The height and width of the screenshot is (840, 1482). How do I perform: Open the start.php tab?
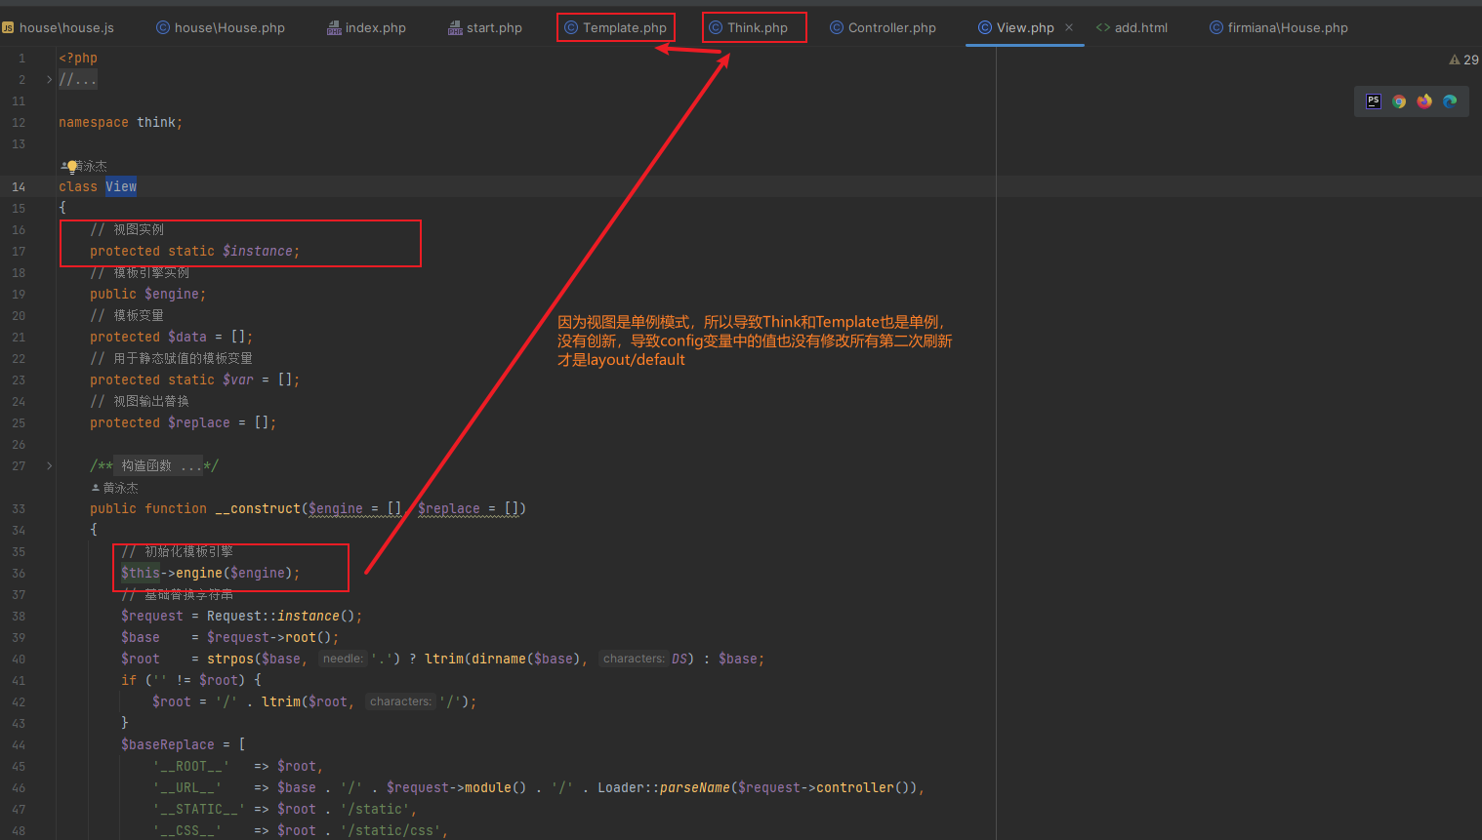(485, 27)
